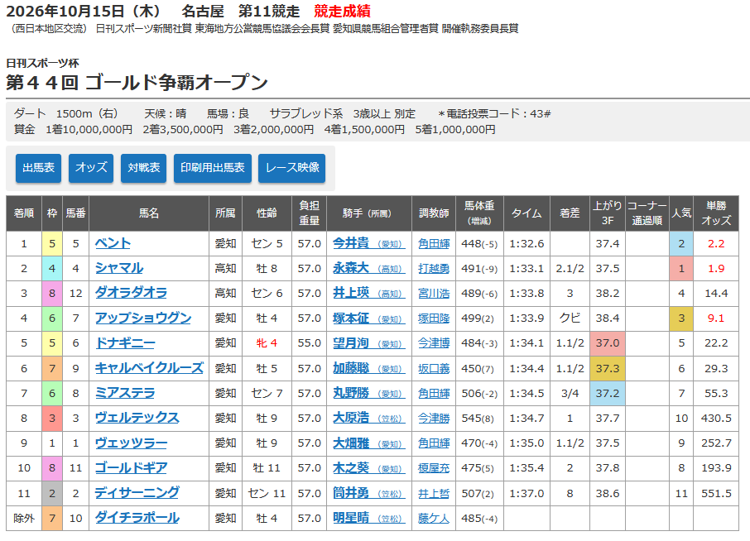Open trainer link 藤ケ人
Image resolution: width=750 pixels, height=541 pixels.
(434, 518)
